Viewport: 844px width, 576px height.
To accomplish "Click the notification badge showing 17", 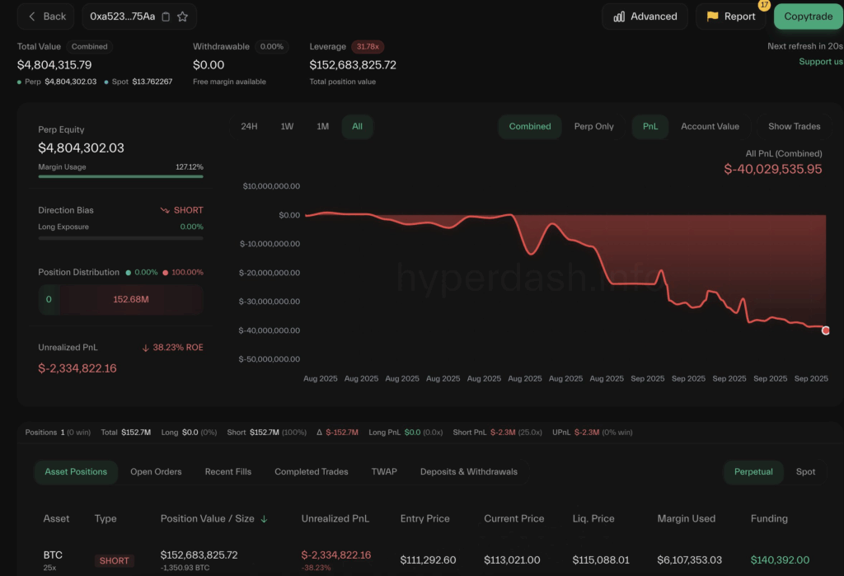I will [x=764, y=5].
